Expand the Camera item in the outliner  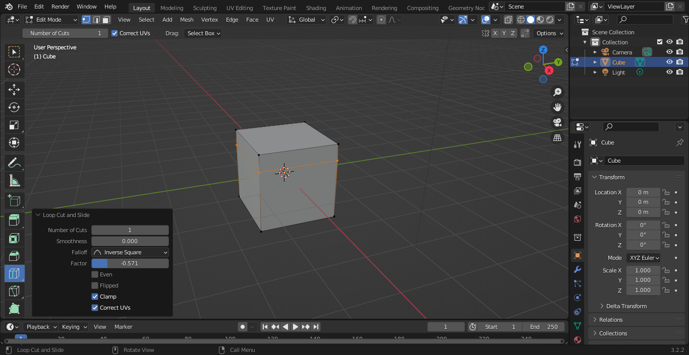click(595, 52)
